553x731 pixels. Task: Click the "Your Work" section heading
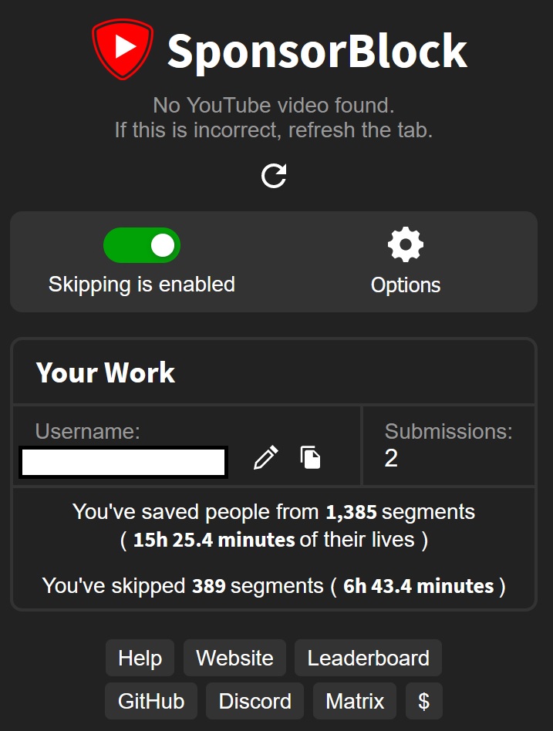(x=106, y=372)
